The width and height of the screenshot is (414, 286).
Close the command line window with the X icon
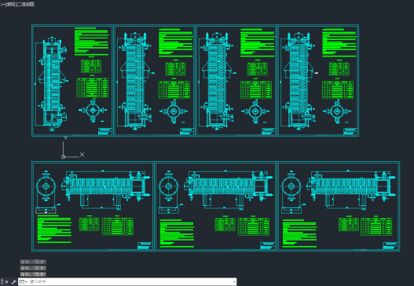point(6,282)
